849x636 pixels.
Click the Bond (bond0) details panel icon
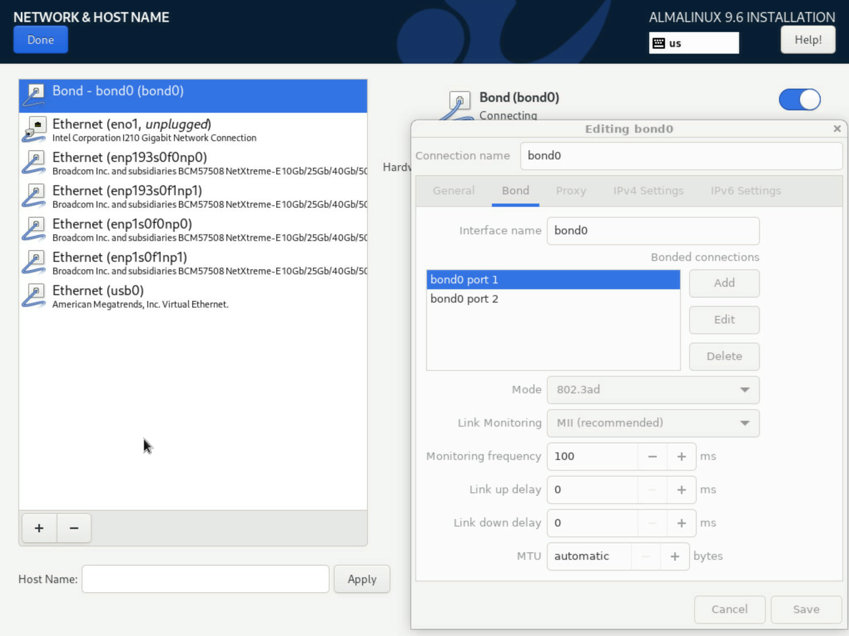(457, 105)
